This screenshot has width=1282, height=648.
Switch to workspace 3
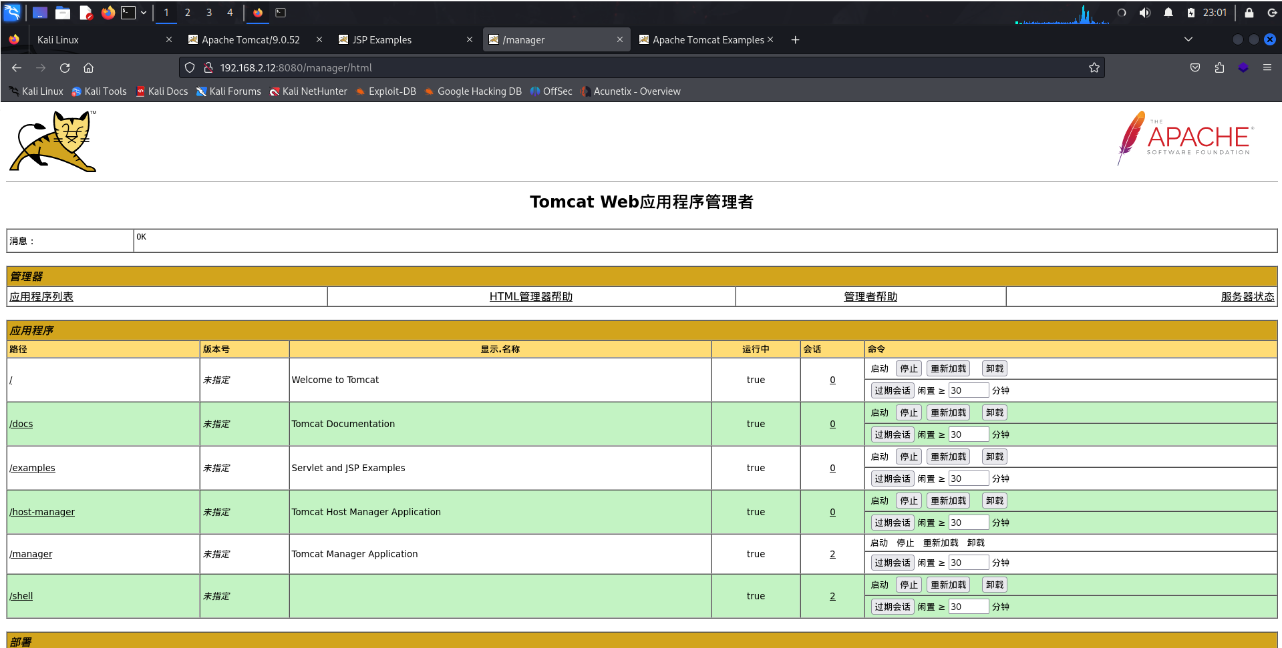pos(209,13)
